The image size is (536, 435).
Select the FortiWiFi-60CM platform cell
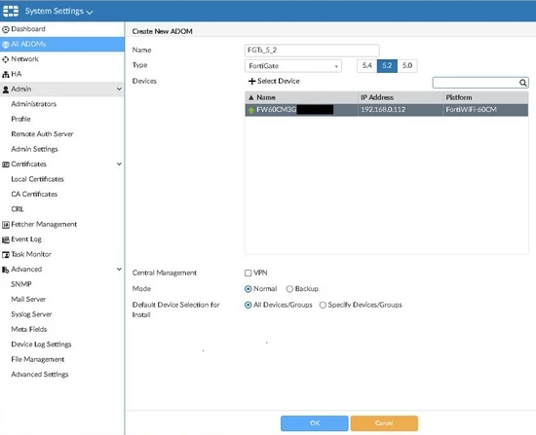pos(485,110)
